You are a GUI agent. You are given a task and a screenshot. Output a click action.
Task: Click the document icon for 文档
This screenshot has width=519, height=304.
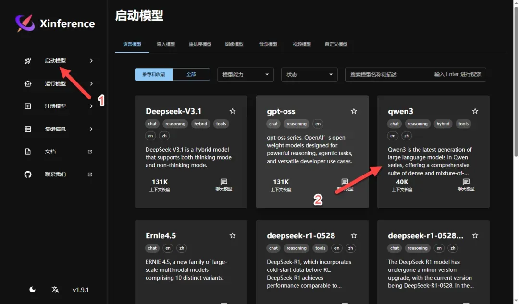[x=28, y=152]
